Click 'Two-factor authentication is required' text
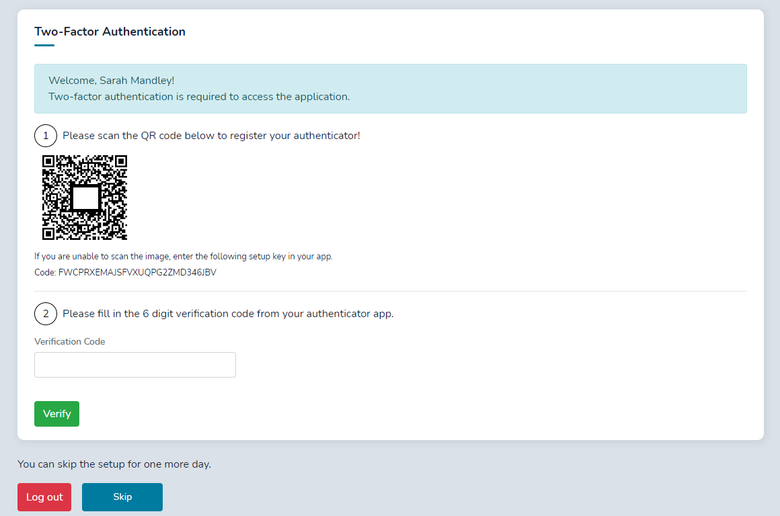 point(199,97)
